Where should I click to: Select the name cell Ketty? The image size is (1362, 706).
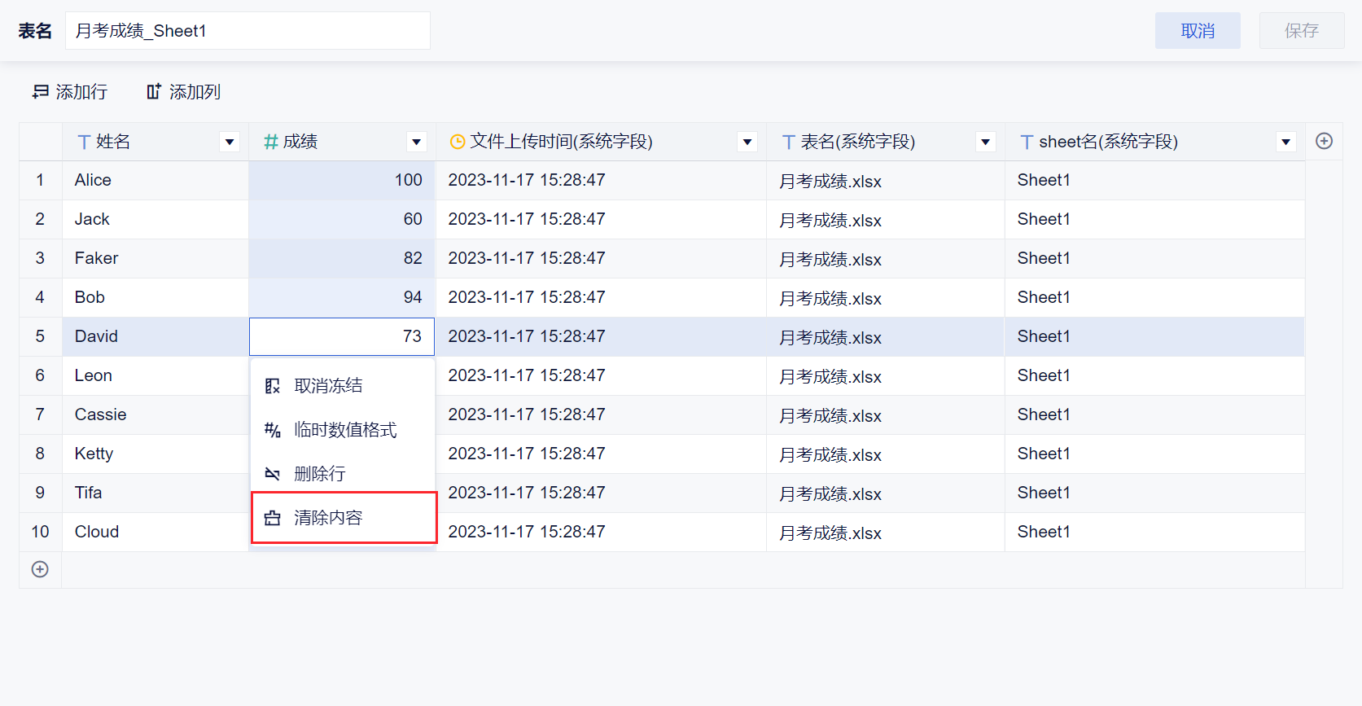coord(155,454)
